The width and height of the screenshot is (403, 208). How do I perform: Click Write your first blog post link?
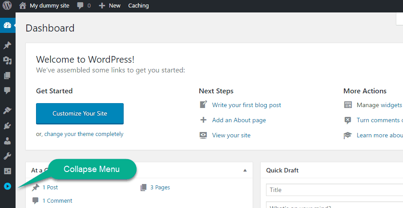click(246, 105)
